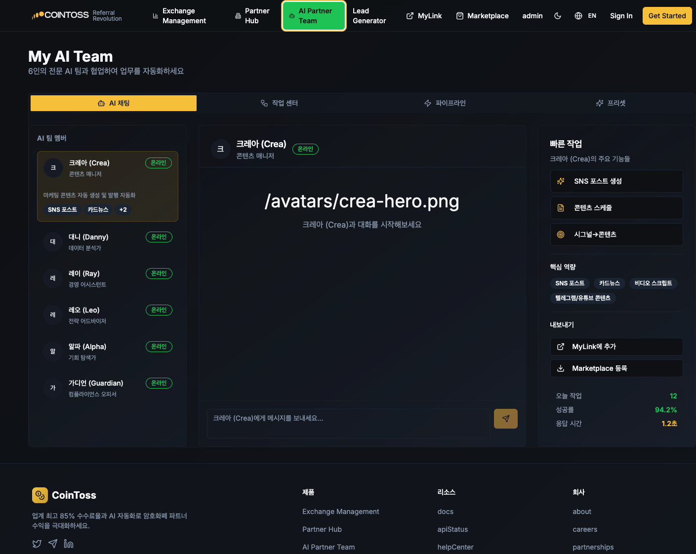Click the Marketplace 등록 download icon
The height and width of the screenshot is (554, 696).
(x=561, y=368)
